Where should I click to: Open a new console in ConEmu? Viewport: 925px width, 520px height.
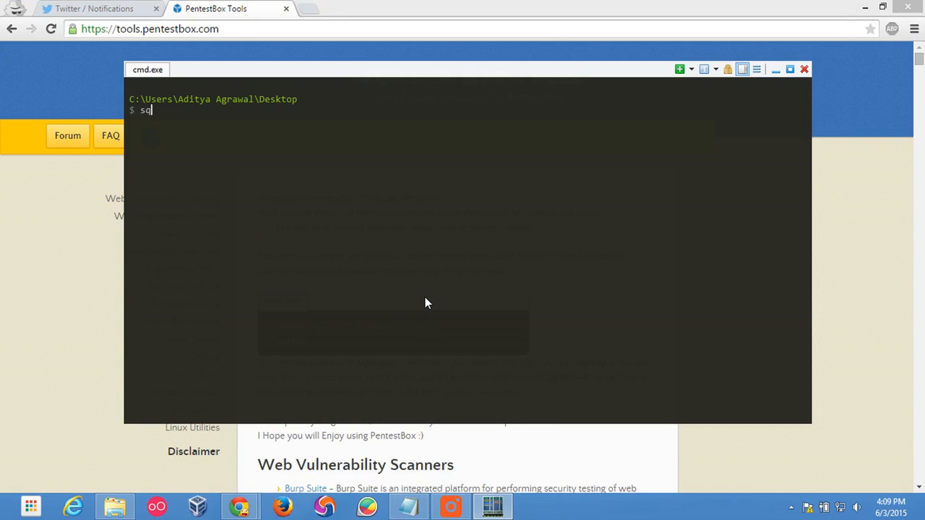coord(680,69)
